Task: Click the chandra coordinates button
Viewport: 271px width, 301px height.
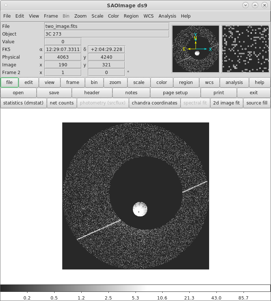Action: click(x=155, y=103)
